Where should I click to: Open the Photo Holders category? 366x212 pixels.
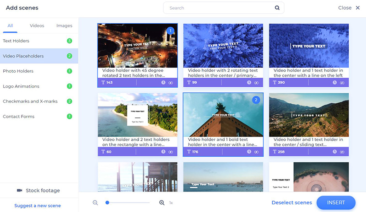click(39, 71)
